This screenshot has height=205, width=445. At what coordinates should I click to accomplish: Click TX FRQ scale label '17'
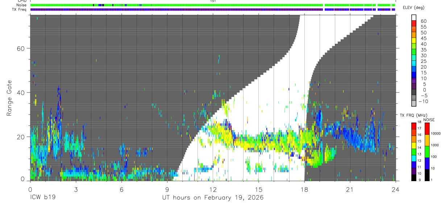click(419, 128)
